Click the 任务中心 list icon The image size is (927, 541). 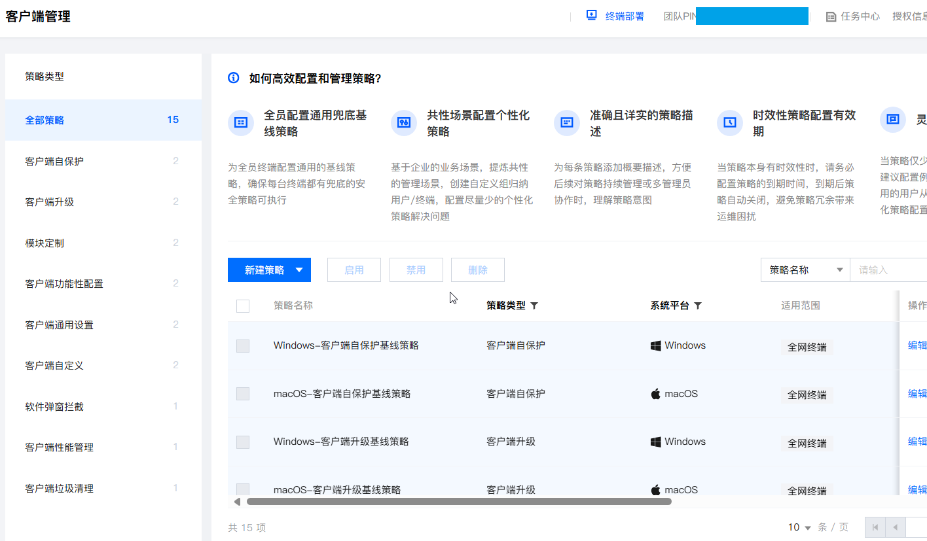831,16
